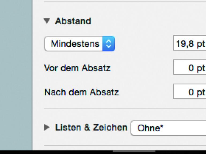Collapse the Abstand section disclosure triangle

tap(47, 21)
